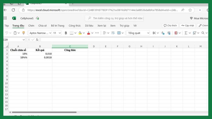Expand the font color dropdown arrow
Viewport: 212px width, 119px height.
pyautogui.click(x=92, y=33)
